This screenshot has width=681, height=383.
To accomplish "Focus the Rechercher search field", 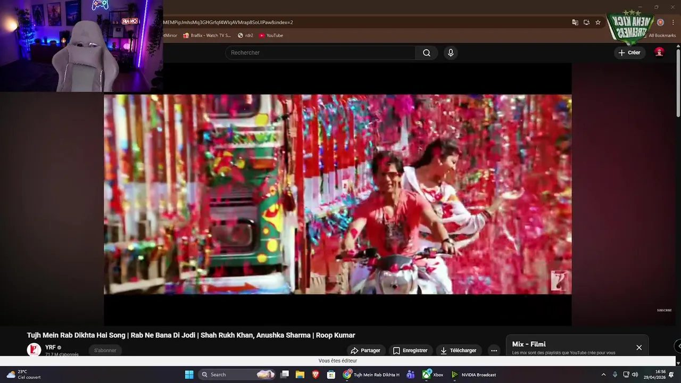I will pyautogui.click(x=321, y=53).
